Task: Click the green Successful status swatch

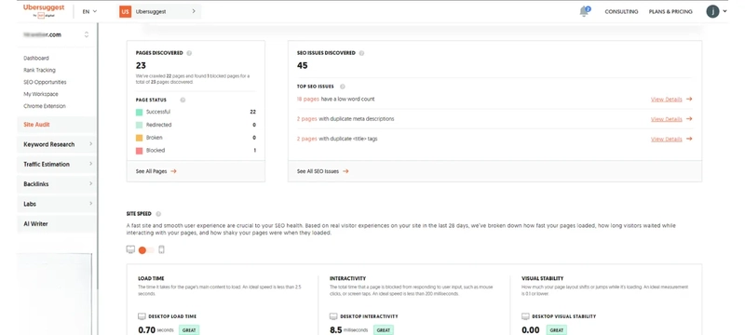Action: coord(139,112)
